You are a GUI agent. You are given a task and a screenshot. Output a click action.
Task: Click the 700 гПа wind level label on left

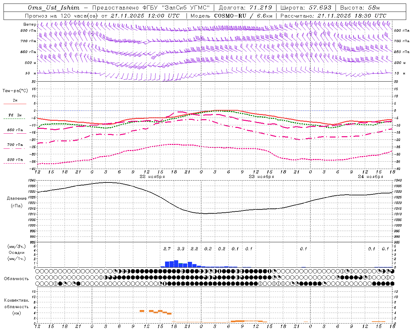click(28, 41)
